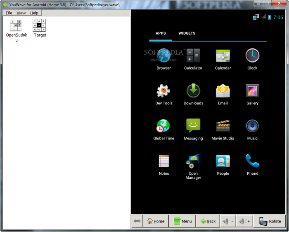Click the Home button
The image size is (289, 232).
click(x=156, y=221)
